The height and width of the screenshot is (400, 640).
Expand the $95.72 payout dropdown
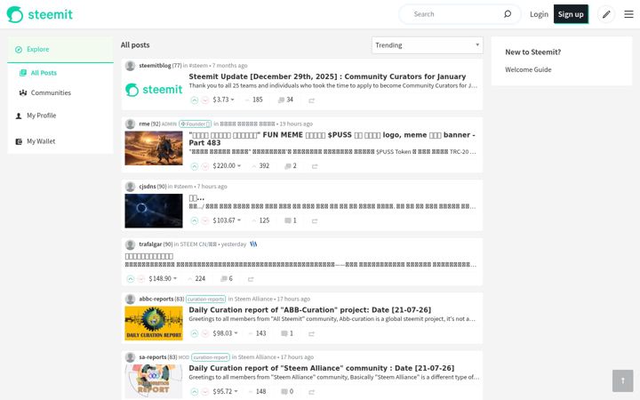coord(225,391)
